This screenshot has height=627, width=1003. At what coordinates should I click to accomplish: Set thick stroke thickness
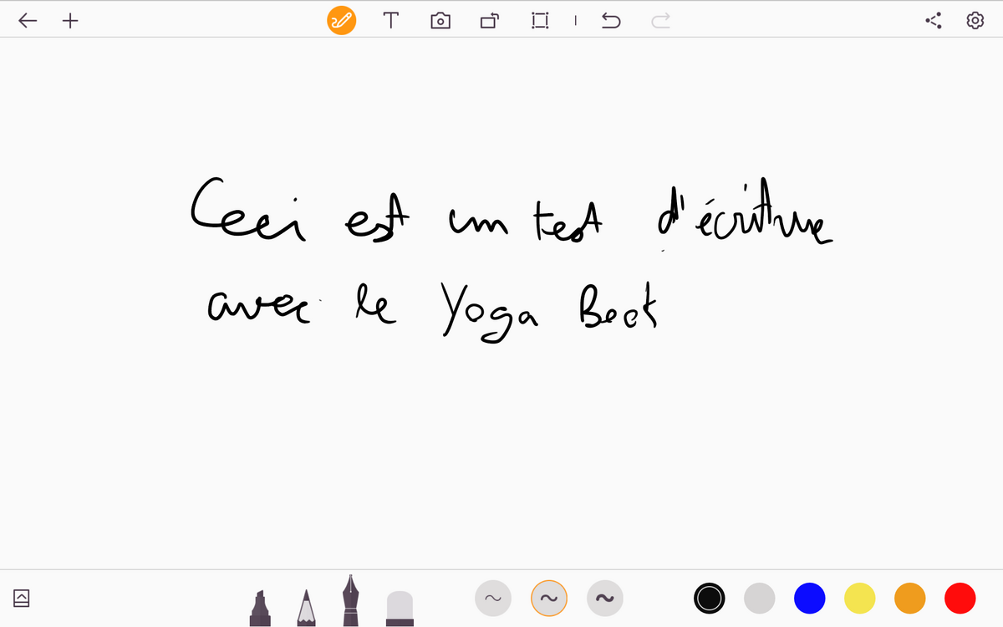[x=605, y=598]
